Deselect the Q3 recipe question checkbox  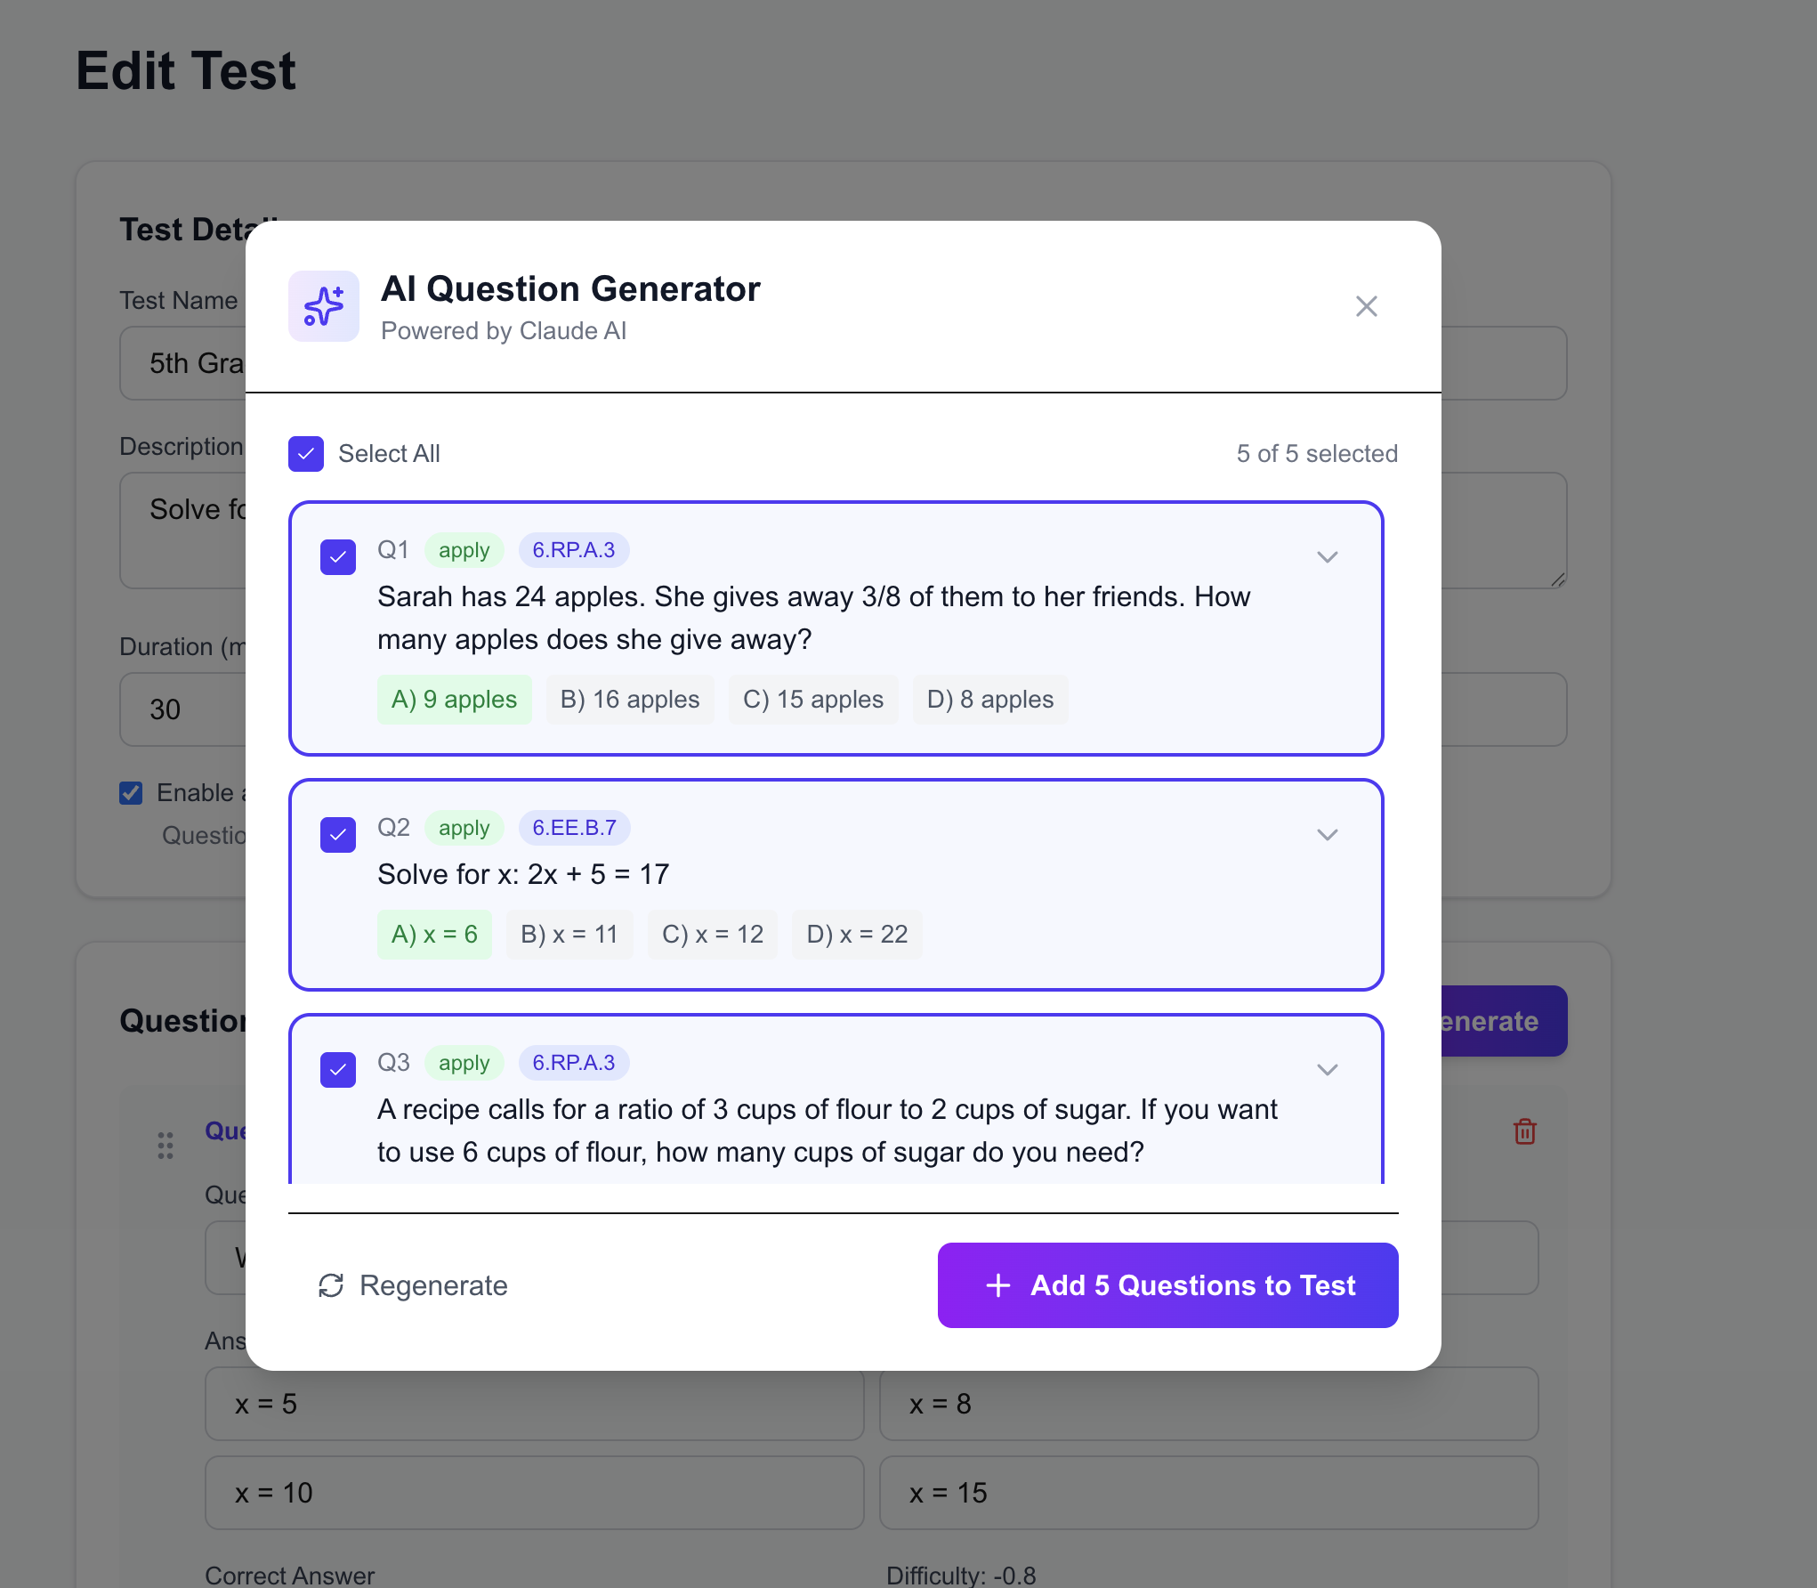pos(338,1070)
